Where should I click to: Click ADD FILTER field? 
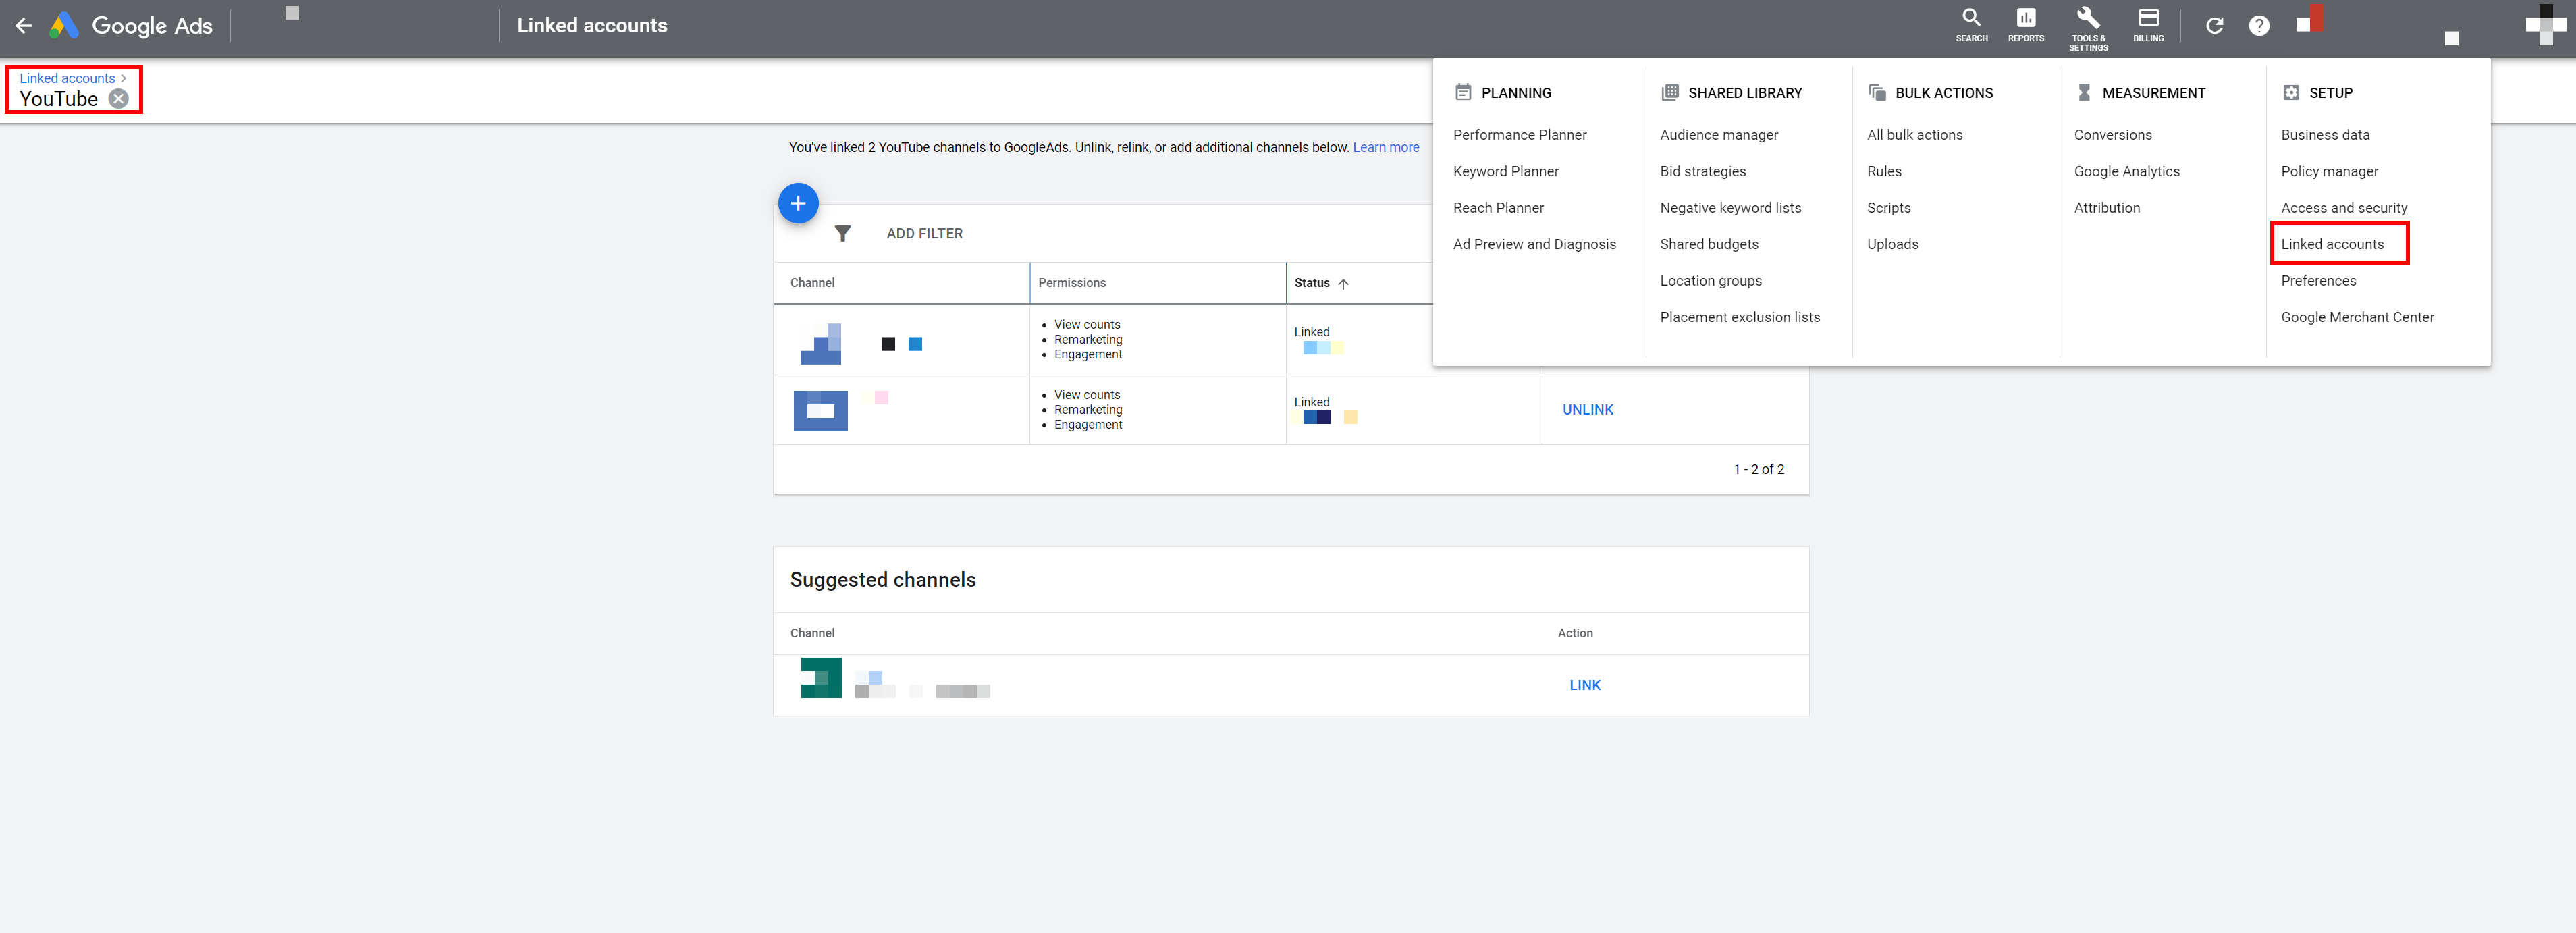click(924, 234)
